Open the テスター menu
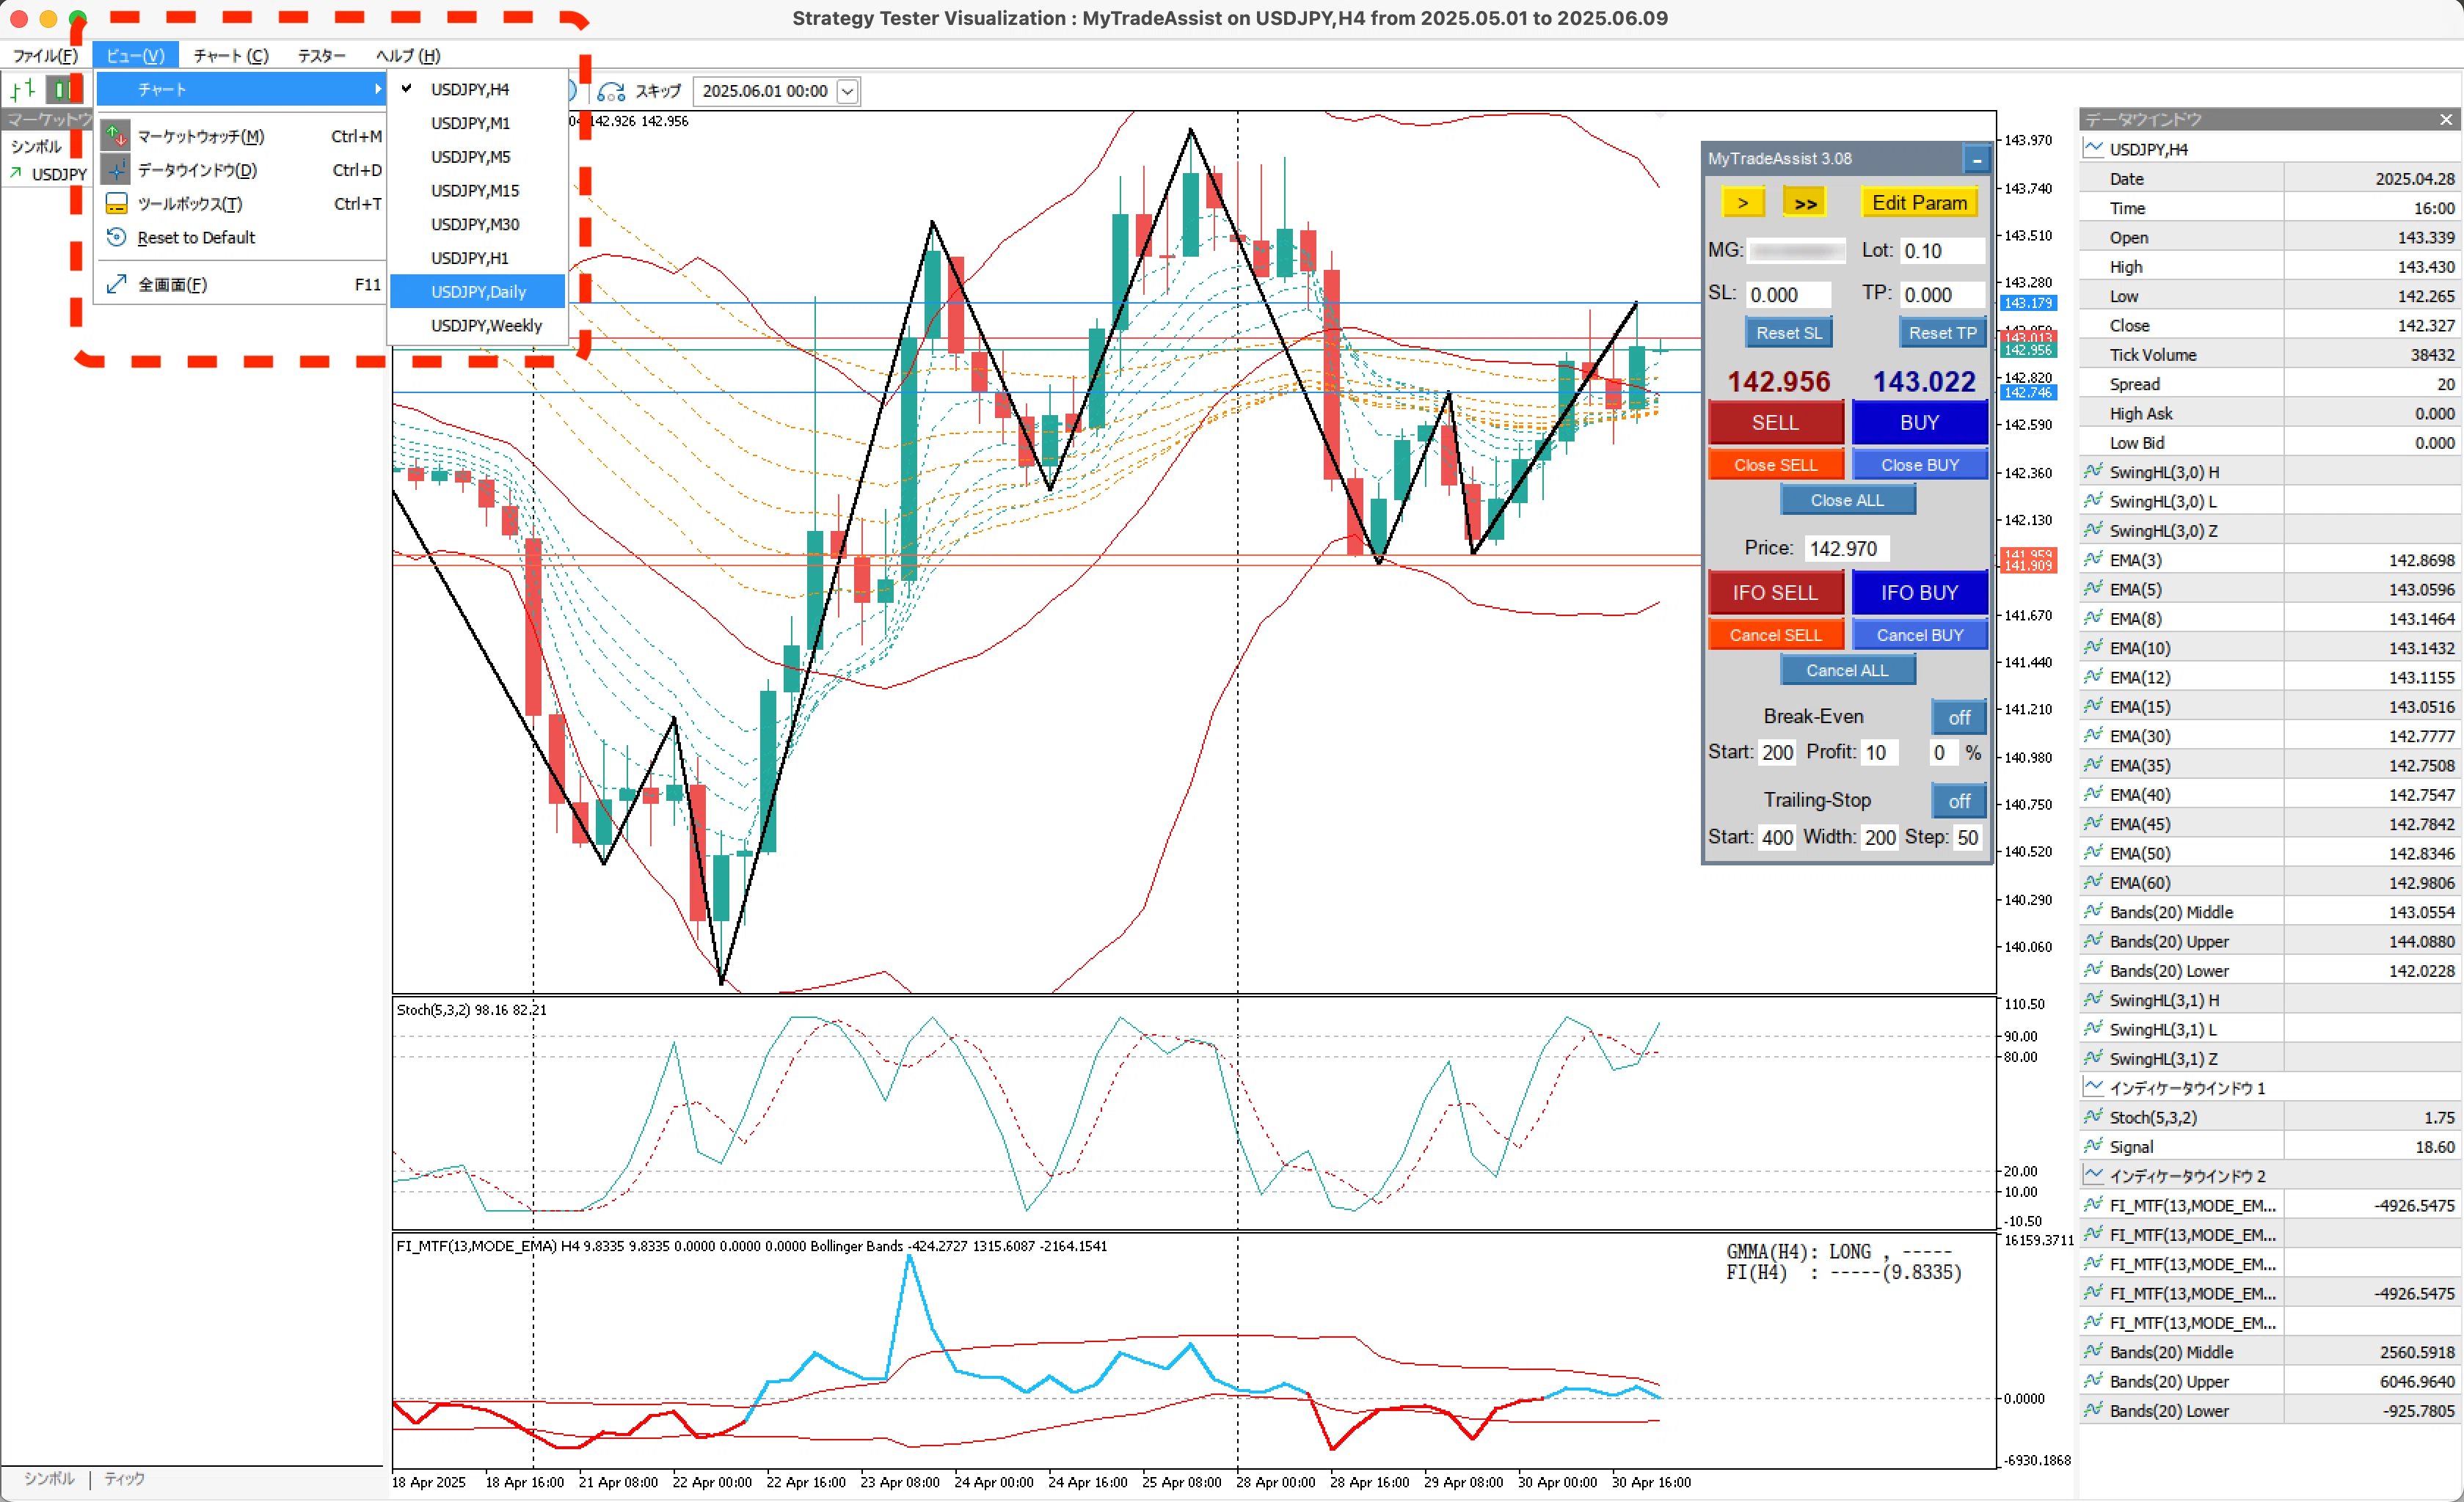This screenshot has width=2464, height=1502. tap(321, 56)
